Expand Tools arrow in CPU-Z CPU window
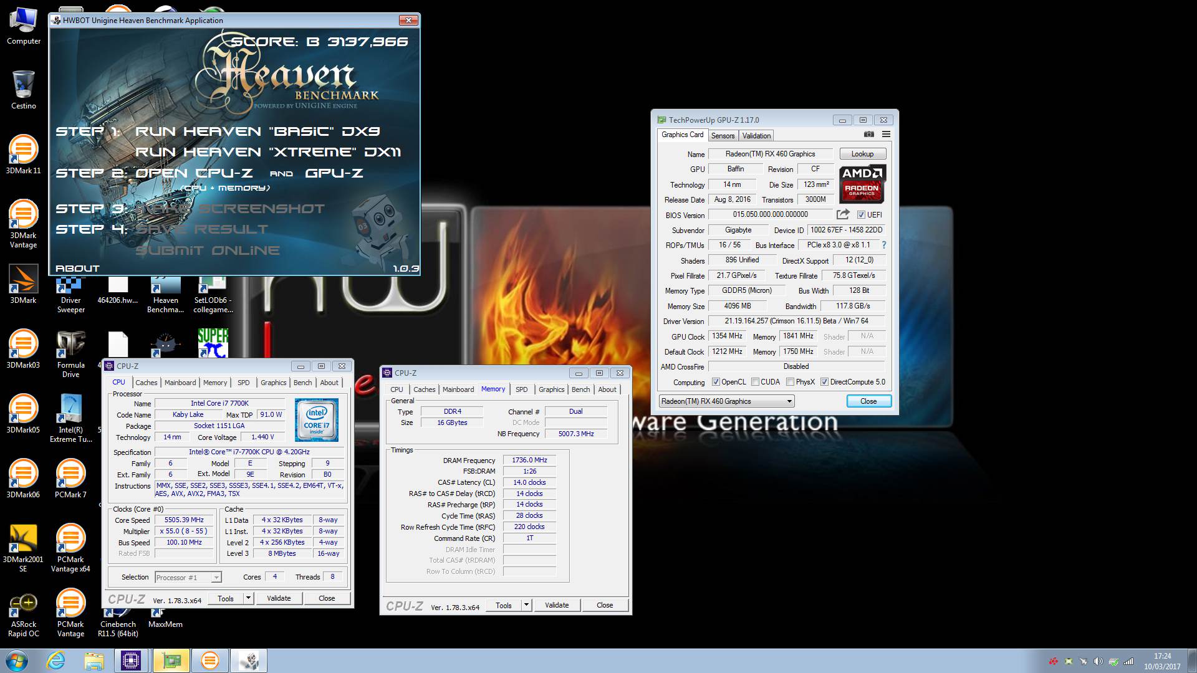Screen dimensions: 1197x673 [x=248, y=598]
